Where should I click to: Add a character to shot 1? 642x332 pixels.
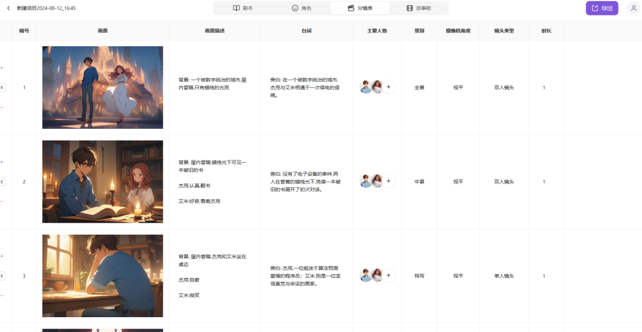pos(389,87)
